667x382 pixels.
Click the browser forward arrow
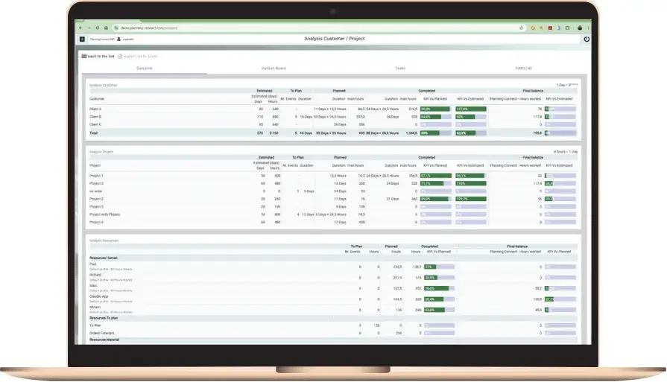click(x=89, y=28)
